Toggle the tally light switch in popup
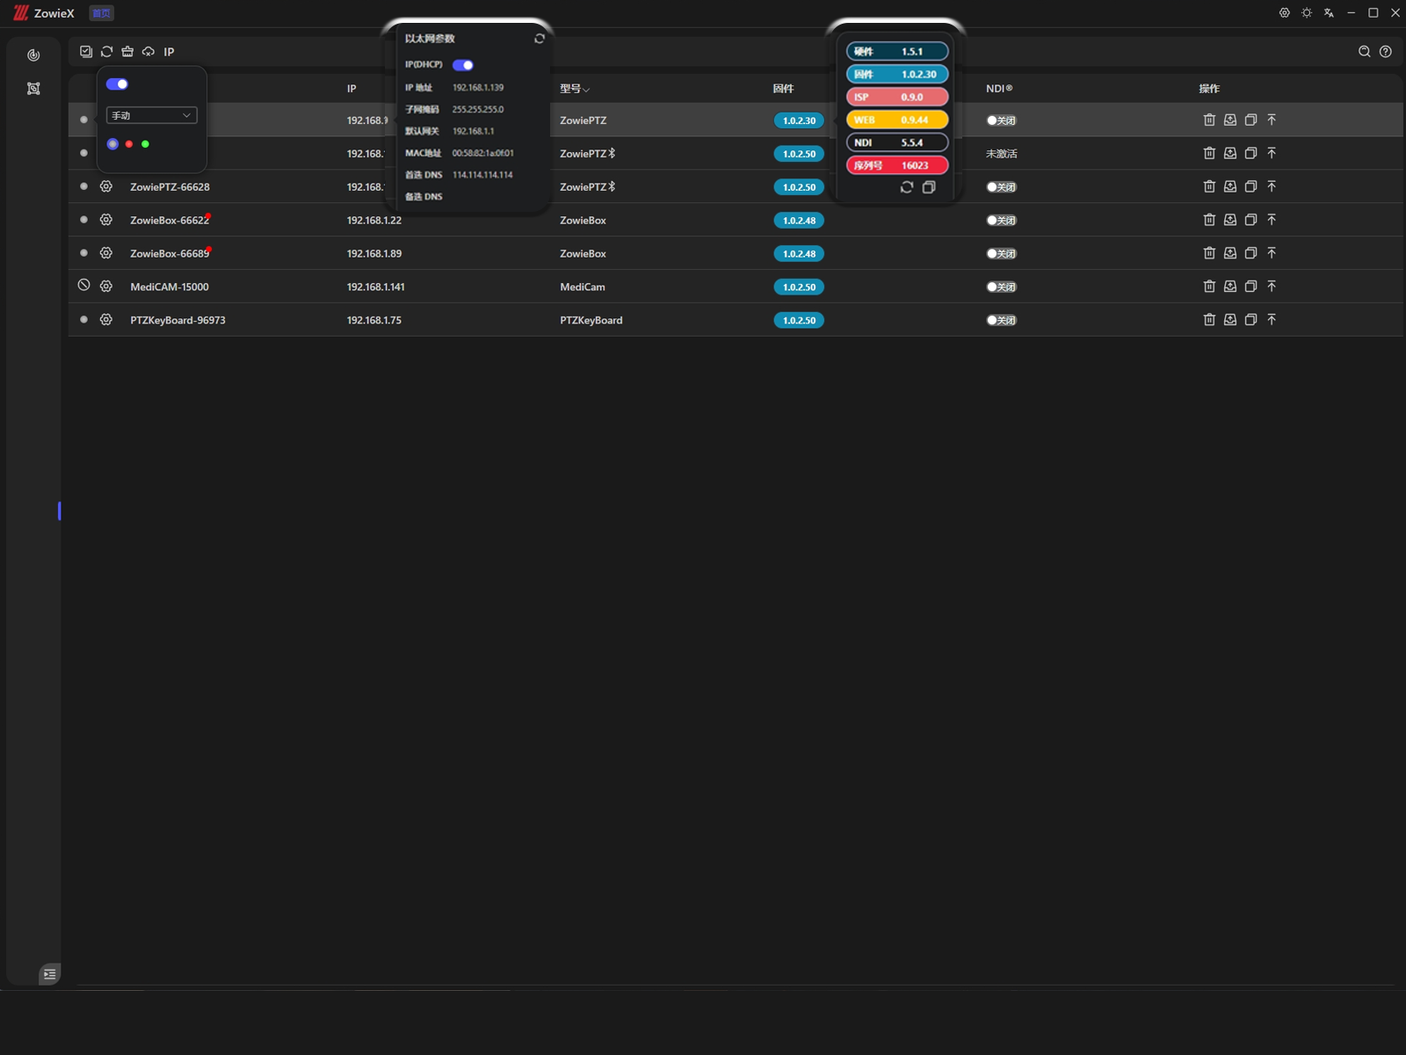The image size is (1406, 1055). (117, 84)
